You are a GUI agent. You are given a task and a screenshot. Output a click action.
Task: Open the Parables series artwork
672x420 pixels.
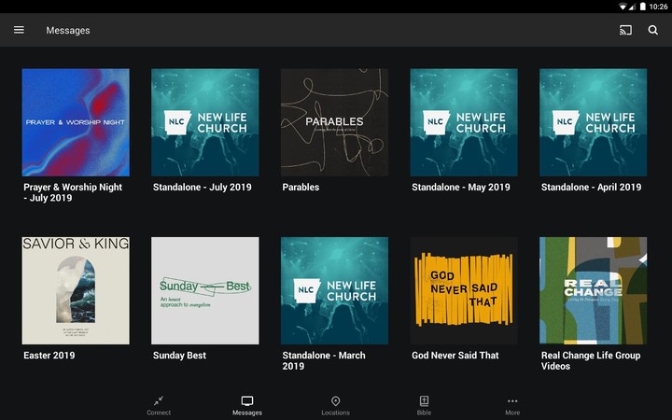[x=334, y=122]
